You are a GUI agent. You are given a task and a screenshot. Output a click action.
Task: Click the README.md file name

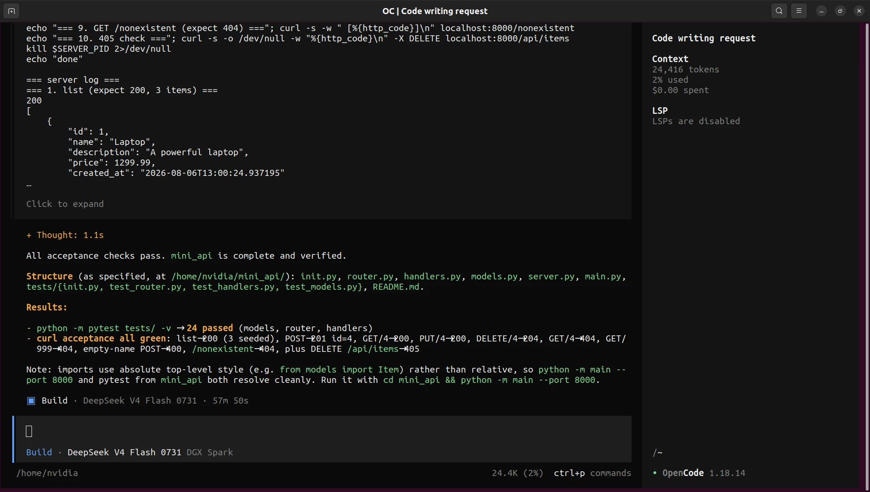pyautogui.click(x=396, y=287)
